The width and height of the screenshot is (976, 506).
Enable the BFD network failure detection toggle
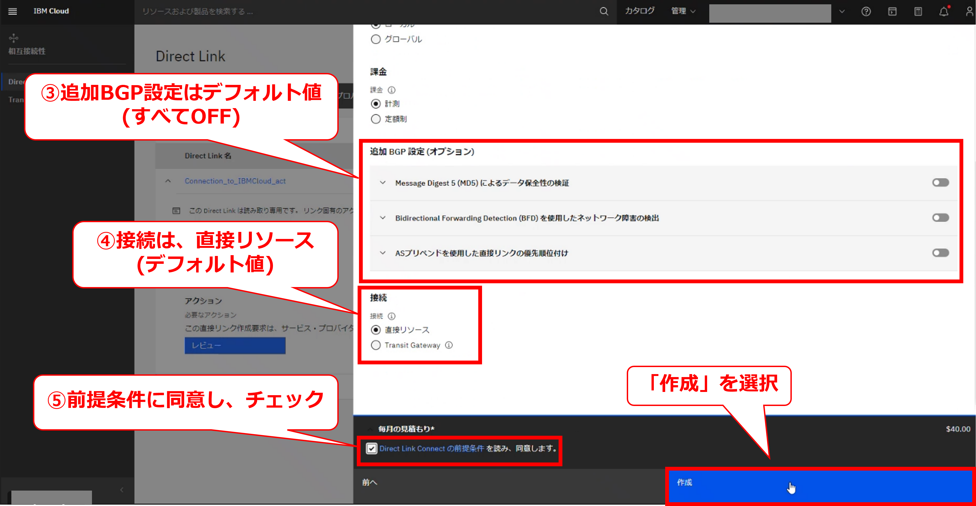coord(940,218)
